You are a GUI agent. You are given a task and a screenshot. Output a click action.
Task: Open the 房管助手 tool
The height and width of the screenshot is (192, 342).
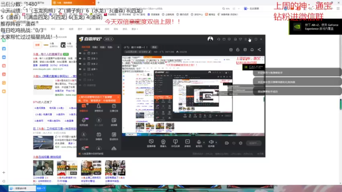pyautogui.click(x=99, y=108)
